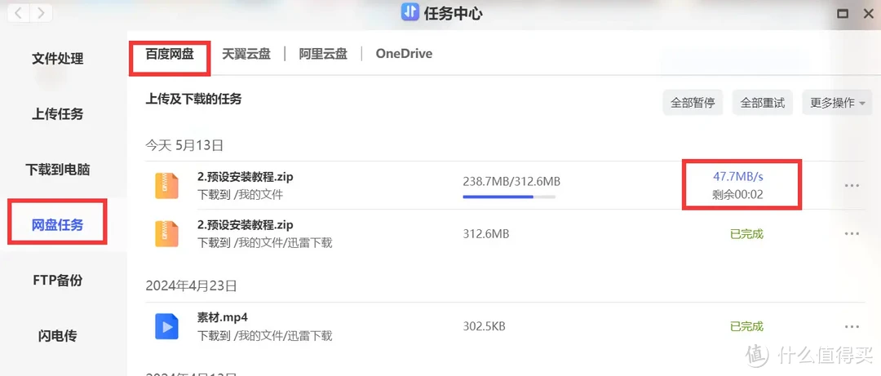Open the 闪电传 section
The height and width of the screenshot is (376, 881).
[57, 336]
